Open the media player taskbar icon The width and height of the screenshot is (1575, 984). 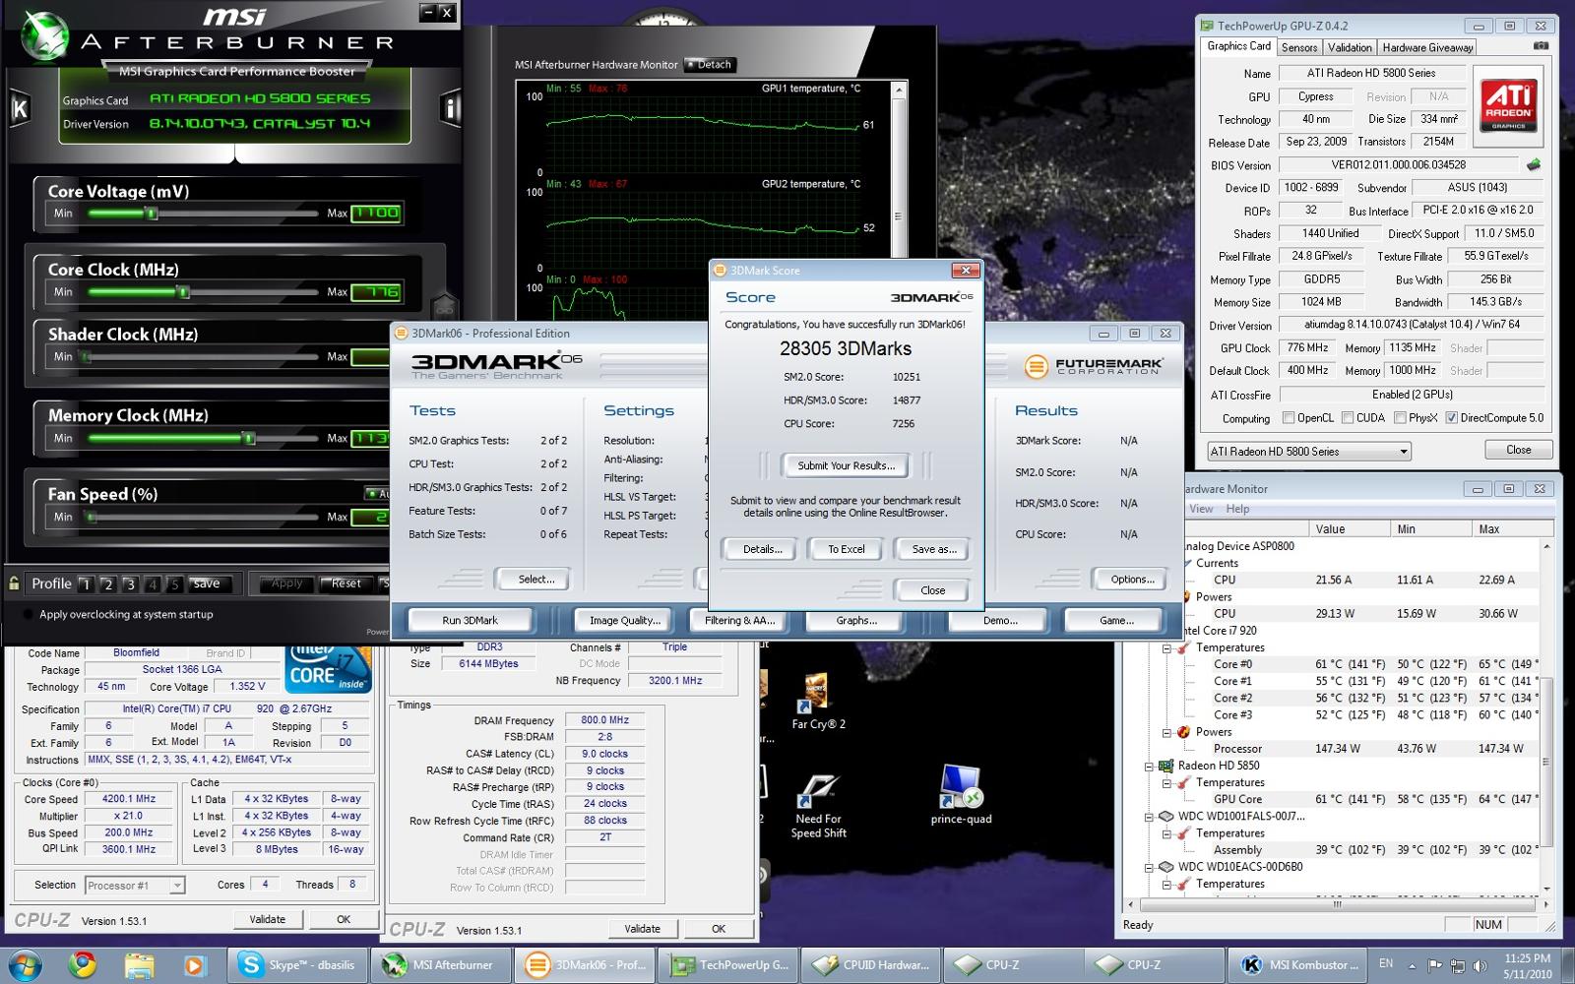tap(194, 965)
